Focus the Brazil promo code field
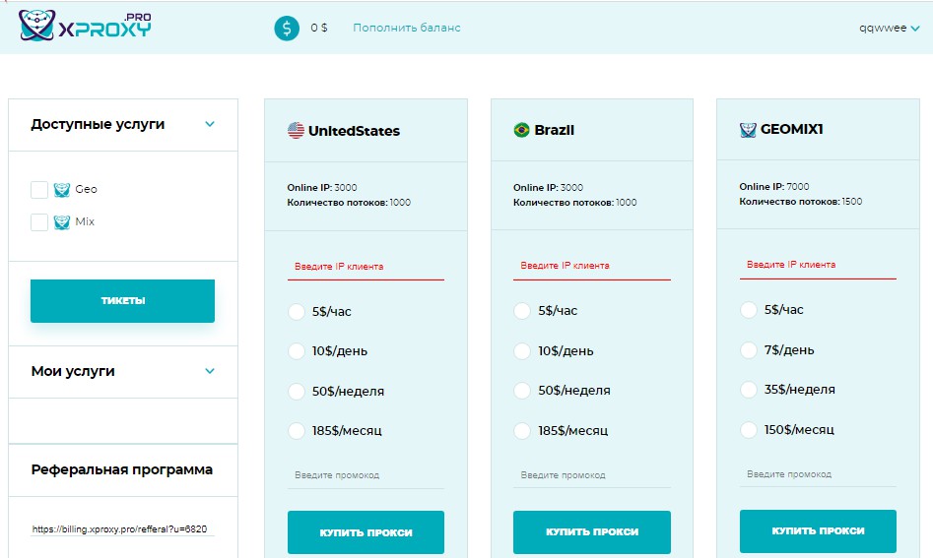The width and height of the screenshot is (933, 558). [591, 474]
